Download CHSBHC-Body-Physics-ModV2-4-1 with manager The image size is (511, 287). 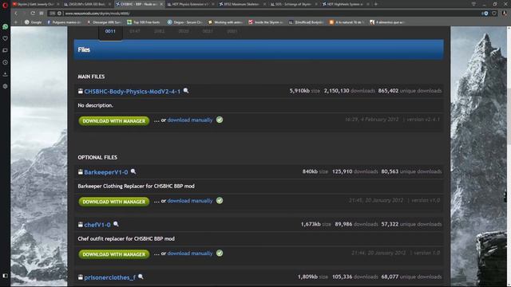point(113,120)
